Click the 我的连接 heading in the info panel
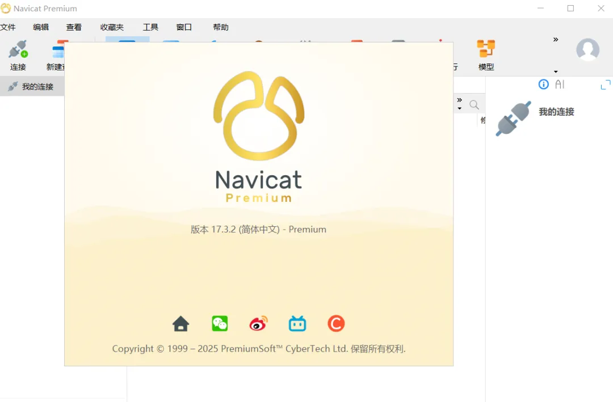This screenshot has height=402, width=613. [556, 112]
